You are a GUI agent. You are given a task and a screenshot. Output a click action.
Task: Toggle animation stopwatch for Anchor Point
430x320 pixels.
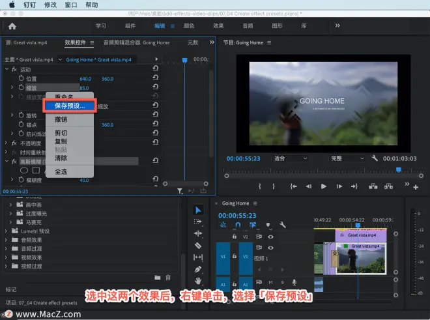(21, 124)
